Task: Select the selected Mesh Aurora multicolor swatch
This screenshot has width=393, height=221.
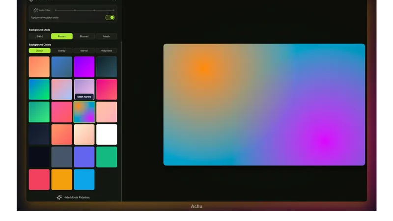Action: [84, 112]
